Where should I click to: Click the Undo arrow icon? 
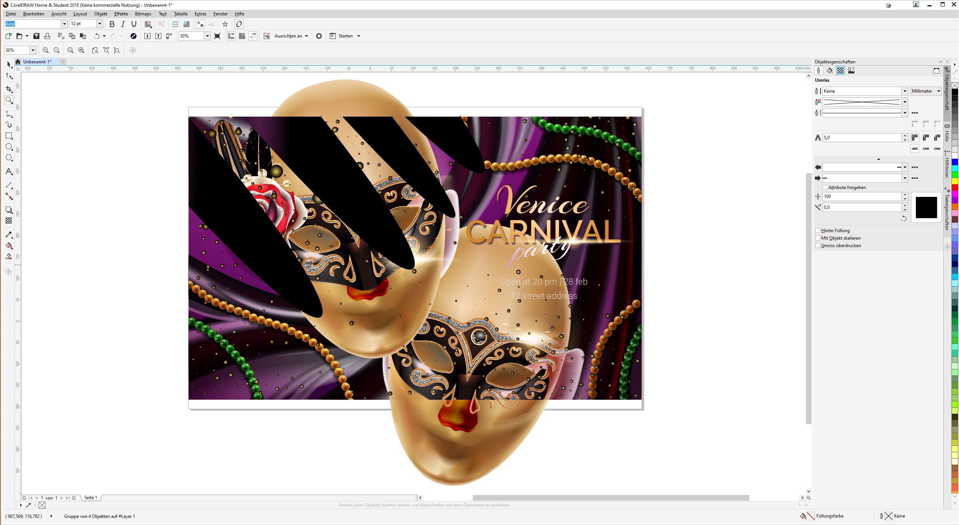point(97,36)
